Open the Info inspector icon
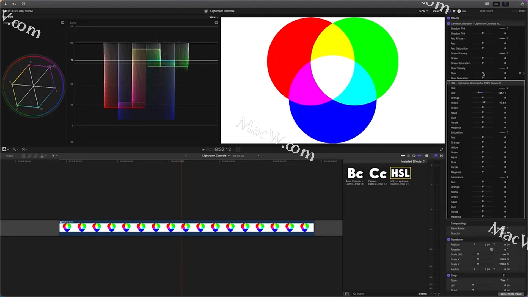Screen dimensions: 528x297 [x=459, y=11]
